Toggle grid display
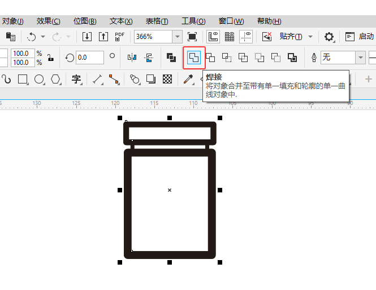This screenshot has height=290, width=376. 230,37
